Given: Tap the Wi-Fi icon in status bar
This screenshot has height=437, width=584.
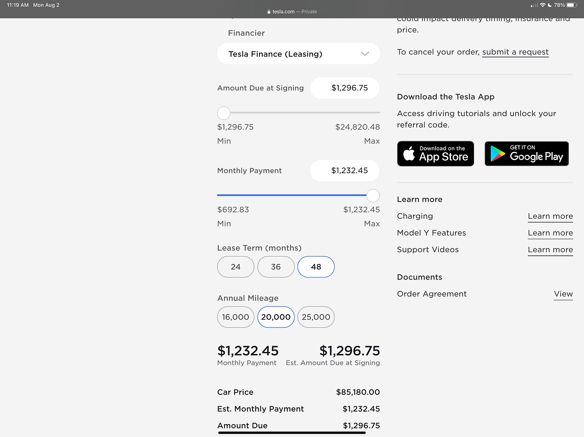Looking at the screenshot, I should [543, 5].
